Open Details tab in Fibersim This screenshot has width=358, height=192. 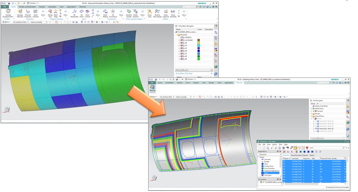pos(312,155)
